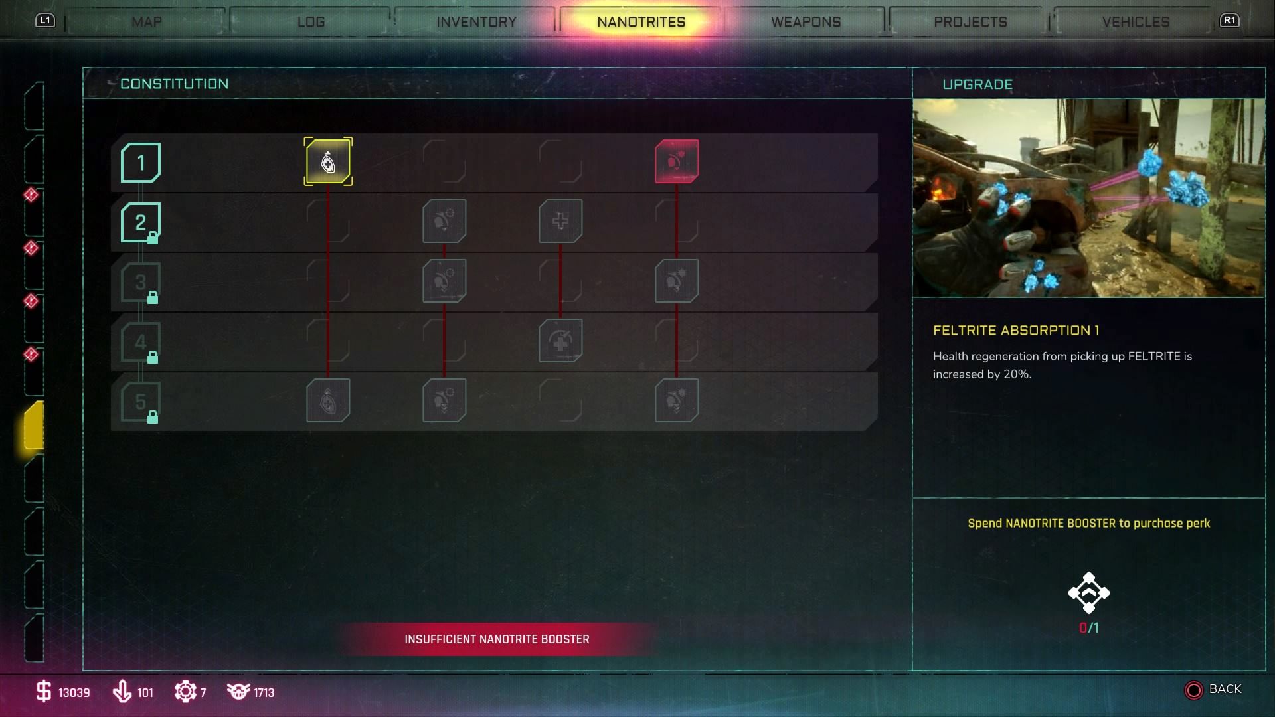The height and width of the screenshot is (717, 1275).
Task: Click the cash dollar icon in status bar
Action: [43, 692]
